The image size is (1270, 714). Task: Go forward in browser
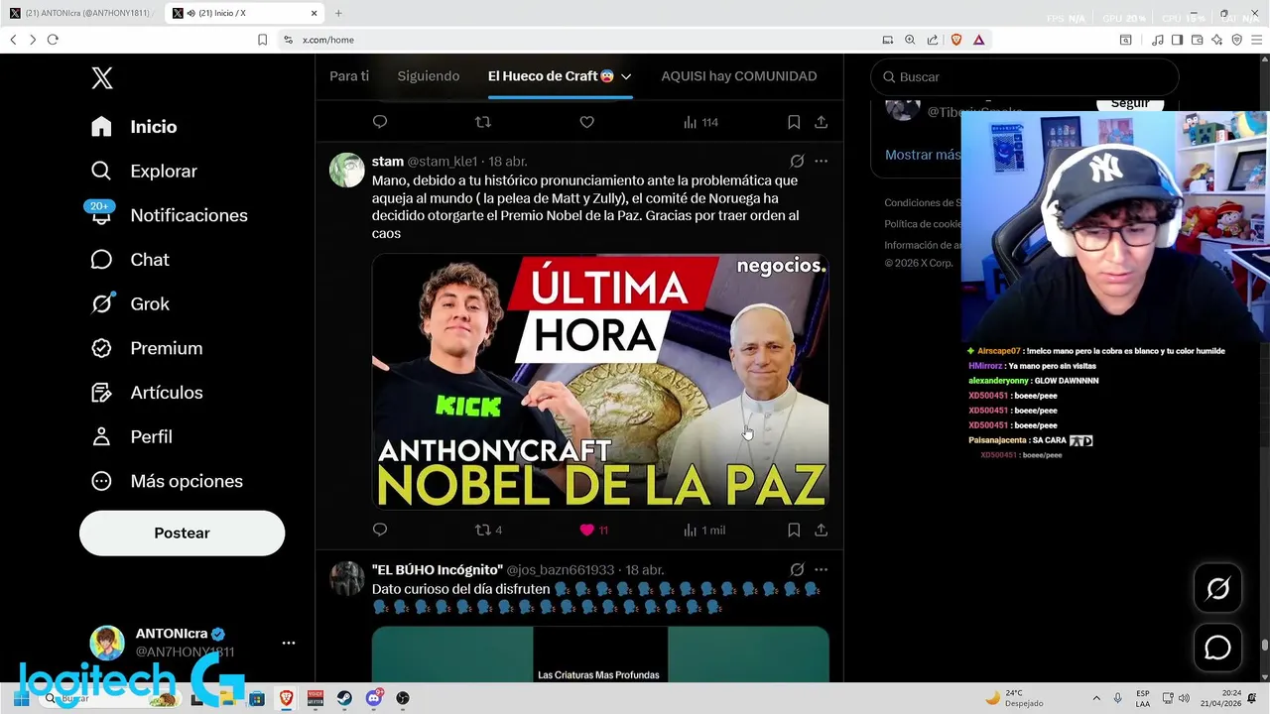(x=33, y=40)
